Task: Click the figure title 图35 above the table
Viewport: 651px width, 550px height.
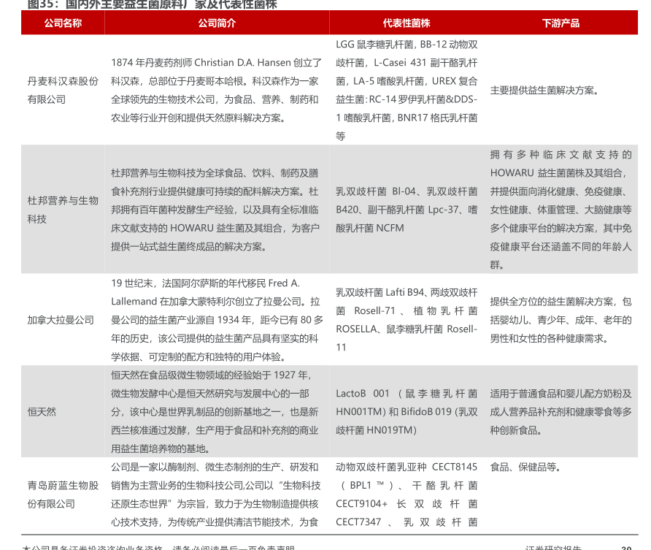Action: [152, 4]
